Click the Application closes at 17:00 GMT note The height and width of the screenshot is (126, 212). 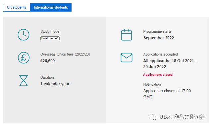click(x=167, y=94)
